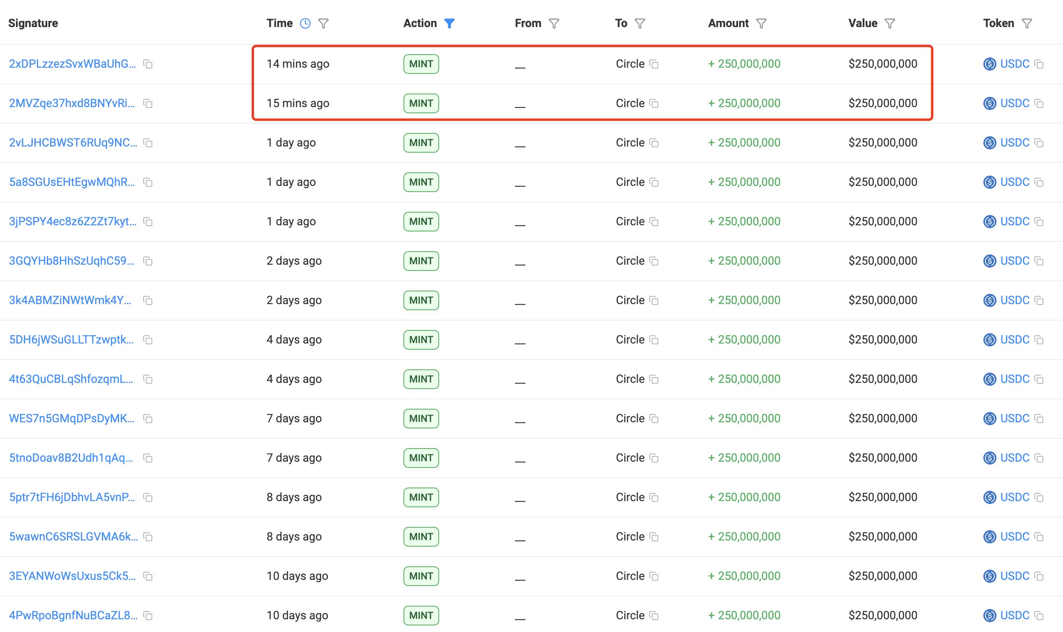Click Circle label in 14 mins ago row
This screenshot has height=632, width=1063.
pyautogui.click(x=630, y=64)
